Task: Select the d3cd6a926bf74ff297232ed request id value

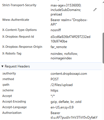Action: coord(71,39)
